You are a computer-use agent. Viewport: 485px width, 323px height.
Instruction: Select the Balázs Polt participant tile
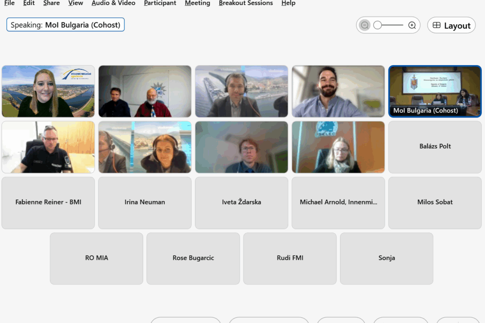coord(435,147)
